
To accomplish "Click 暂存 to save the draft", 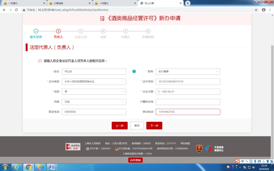I will pos(137,125).
